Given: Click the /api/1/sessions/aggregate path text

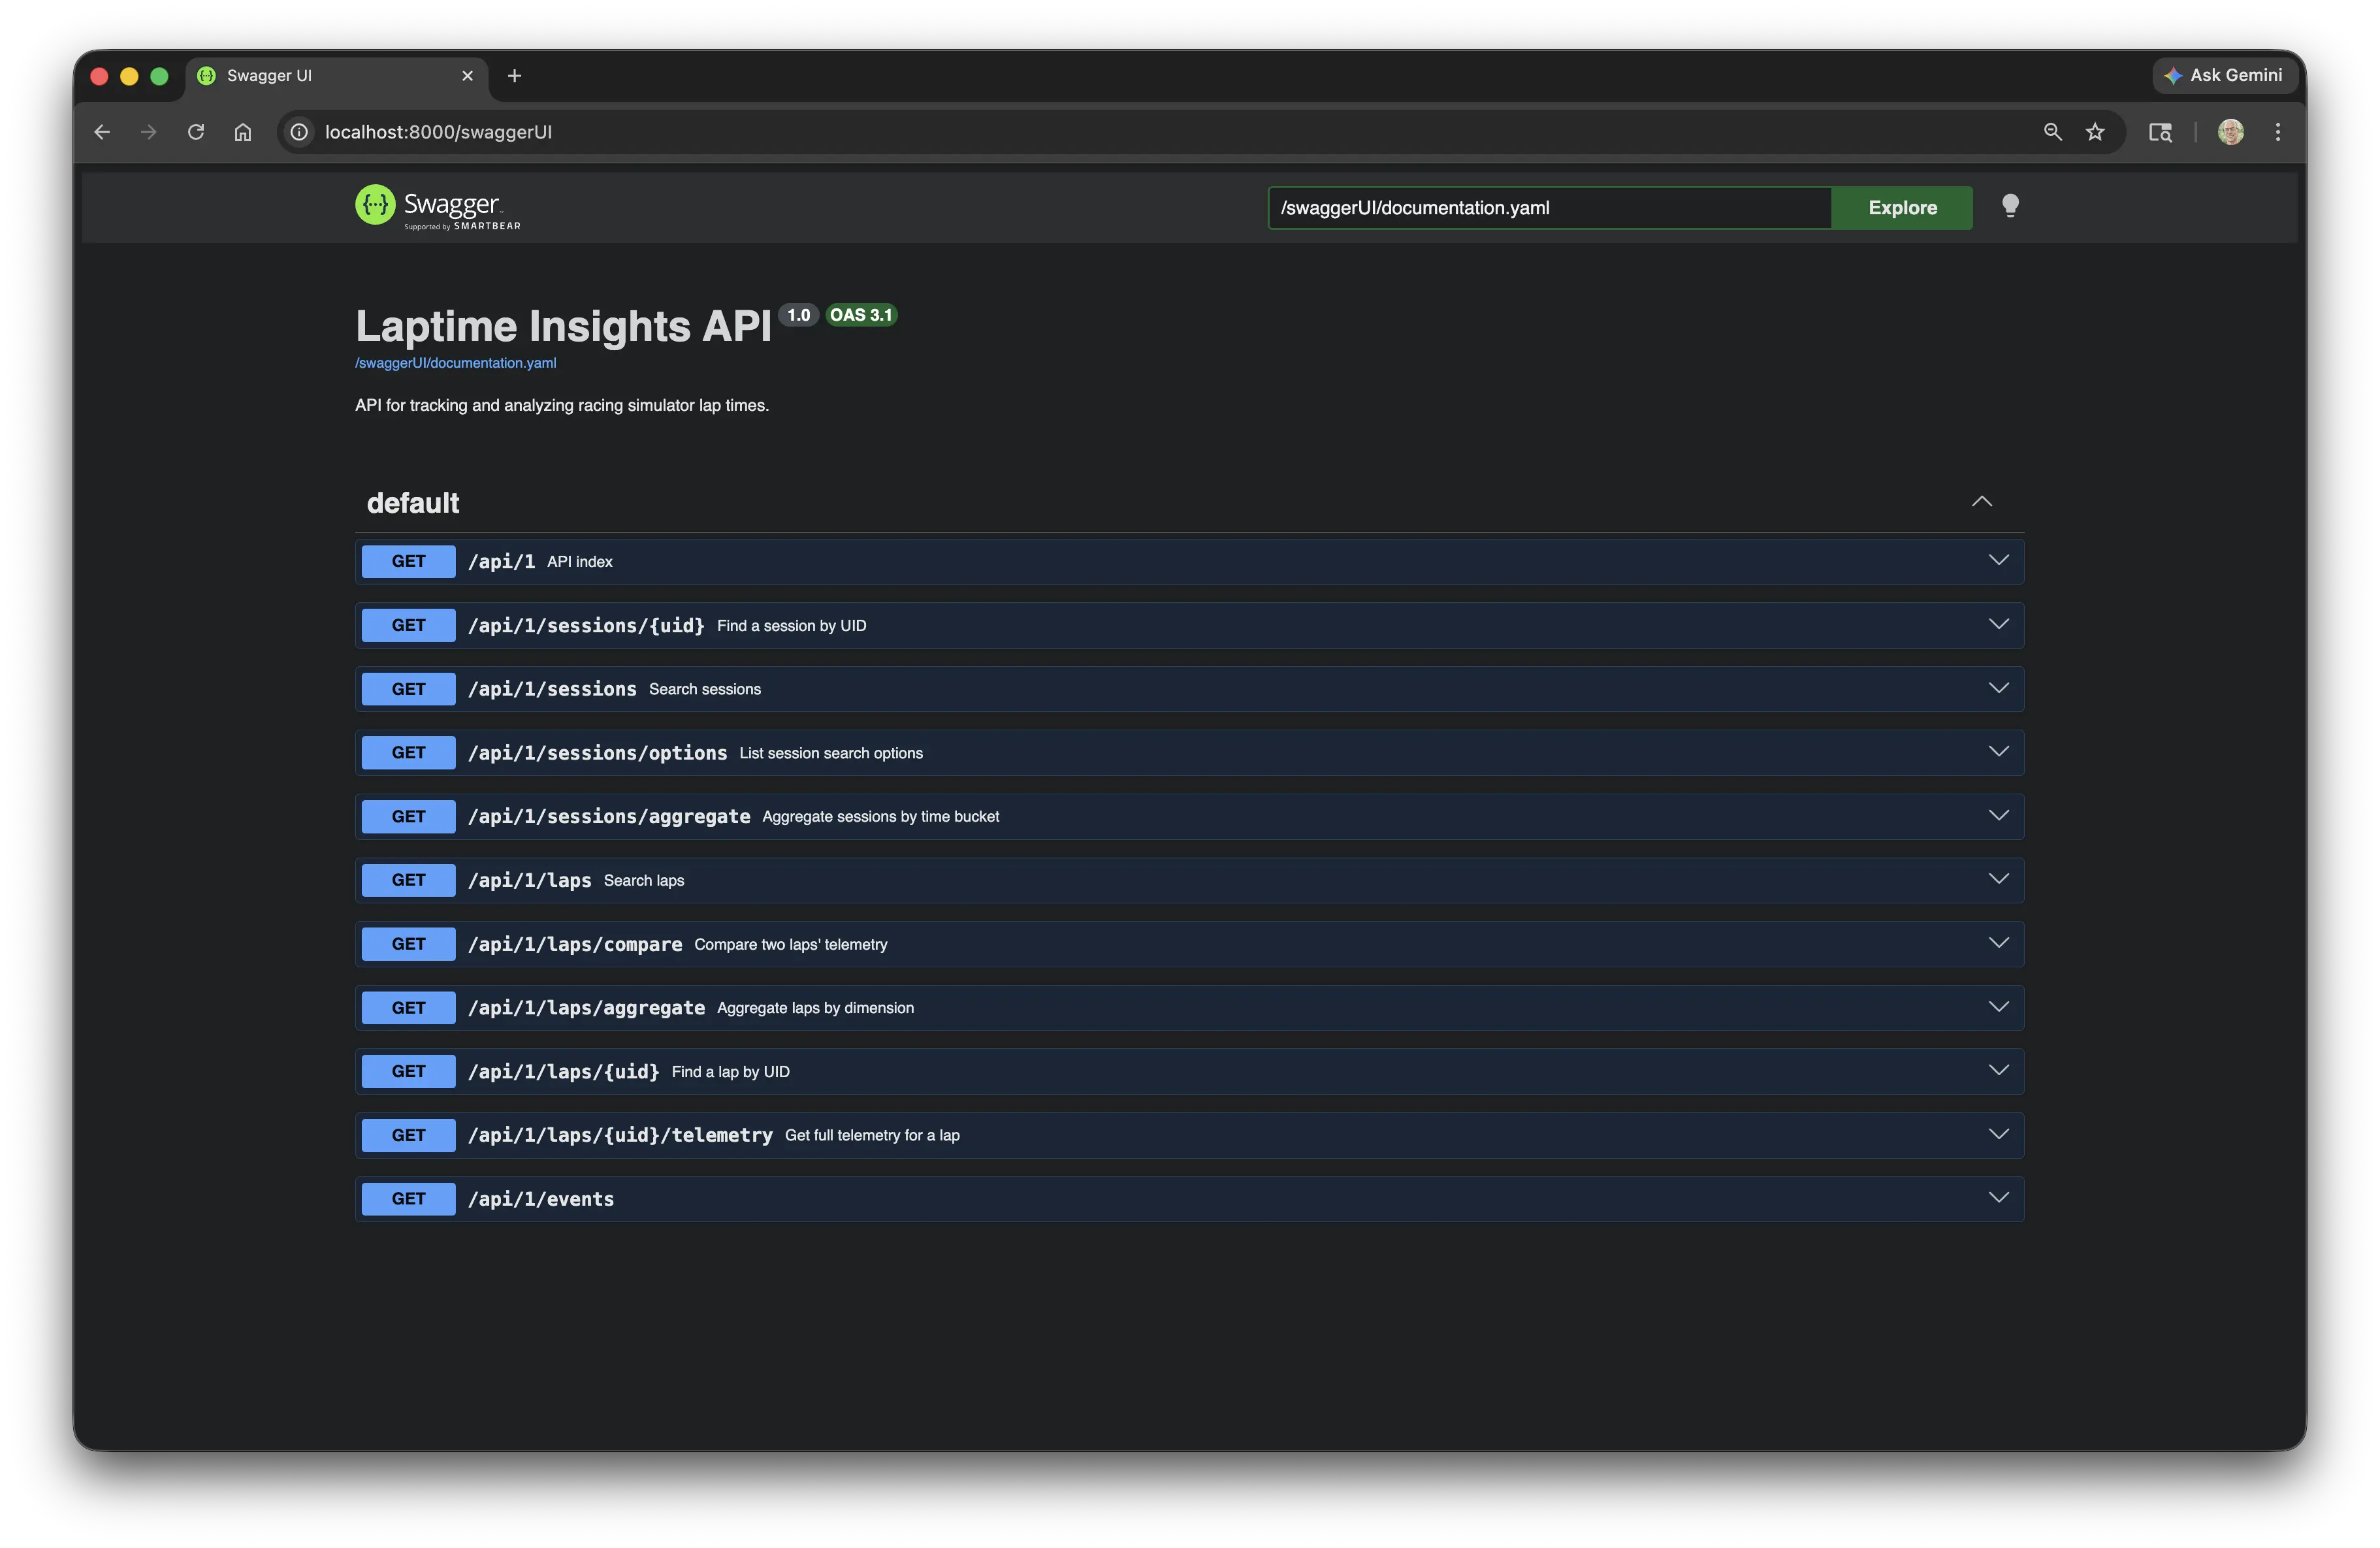Looking at the screenshot, I should tap(609, 816).
